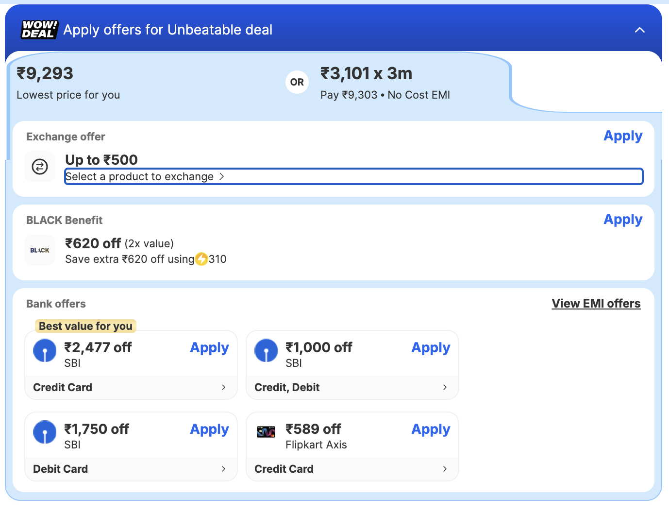The height and width of the screenshot is (515, 669).
Task: Select a product to exchange
Action: (145, 177)
